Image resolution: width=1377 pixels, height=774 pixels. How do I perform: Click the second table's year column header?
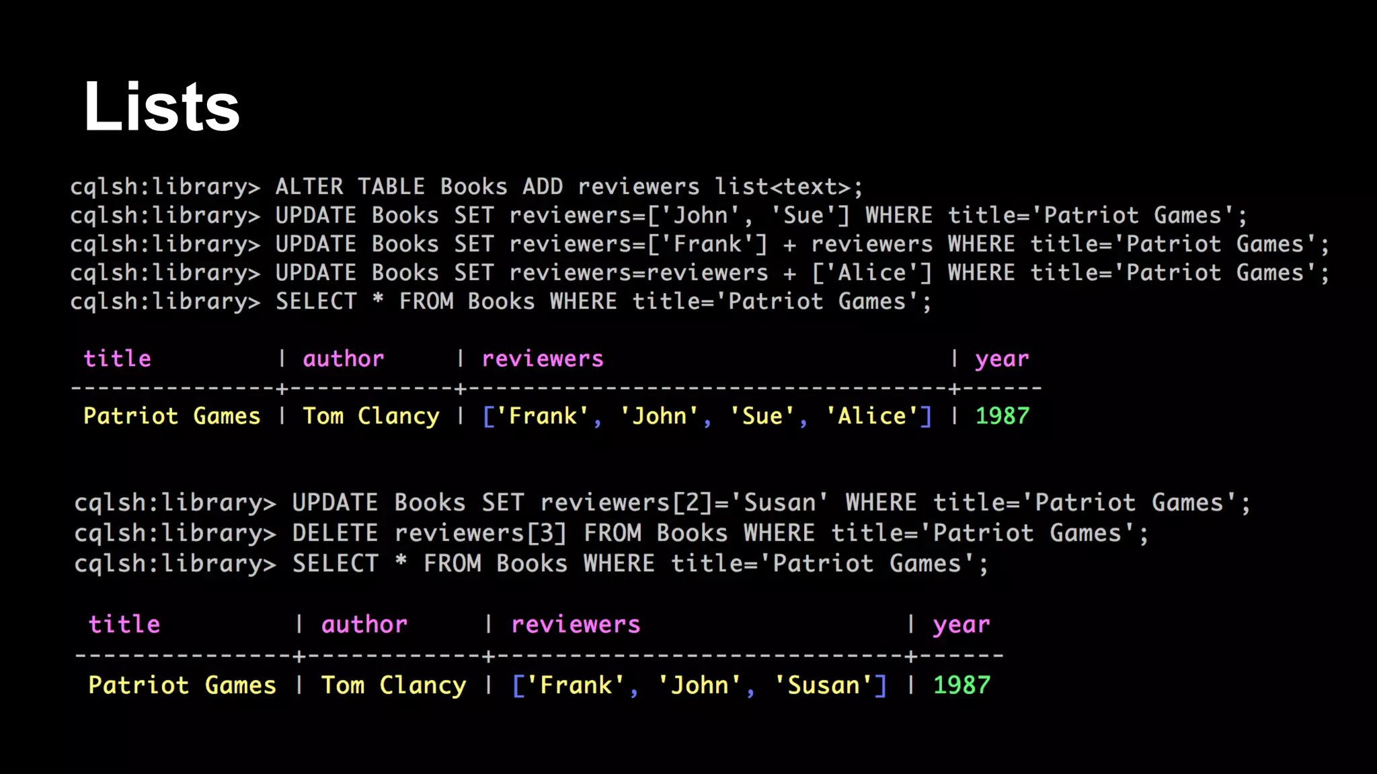961,625
